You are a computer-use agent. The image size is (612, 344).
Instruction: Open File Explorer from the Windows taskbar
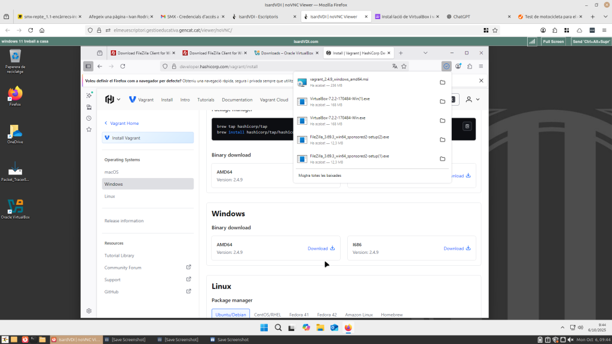[x=320, y=327]
